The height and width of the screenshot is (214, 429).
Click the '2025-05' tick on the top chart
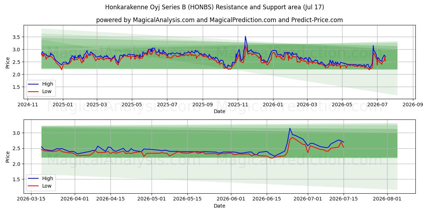click(132, 105)
